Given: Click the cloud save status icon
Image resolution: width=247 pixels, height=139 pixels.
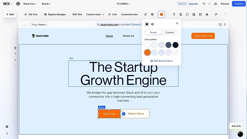Looking at the screenshot, I should tap(216, 4).
